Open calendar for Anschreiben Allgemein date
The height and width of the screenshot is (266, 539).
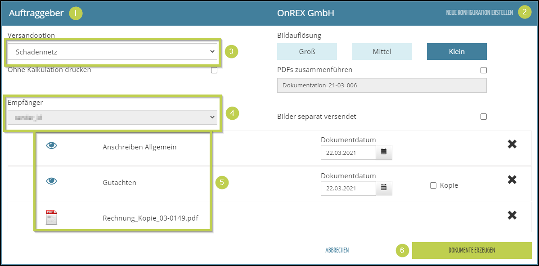pyautogui.click(x=384, y=152)
